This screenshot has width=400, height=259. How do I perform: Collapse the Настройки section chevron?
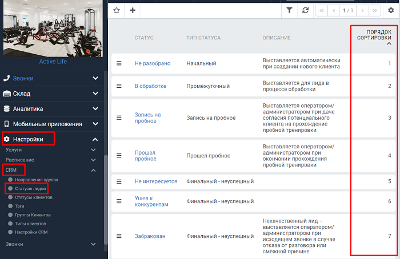click(95, 139)
